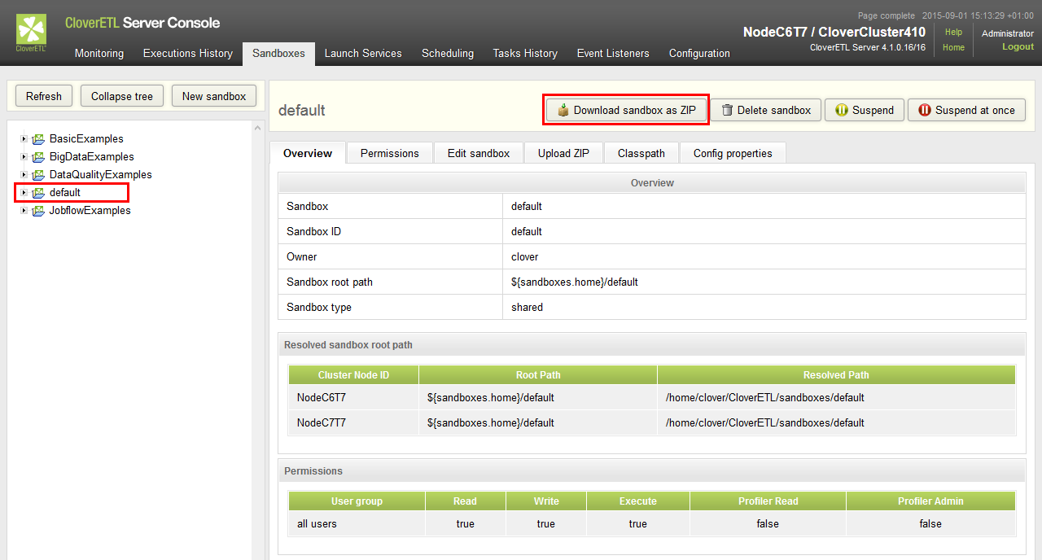Click the Resolved sandbox root path heading
This screenshot has height=560, width=1042.
click(348, 345)
